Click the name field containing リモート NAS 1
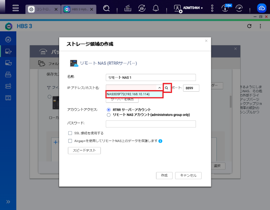 pos(150,77)
